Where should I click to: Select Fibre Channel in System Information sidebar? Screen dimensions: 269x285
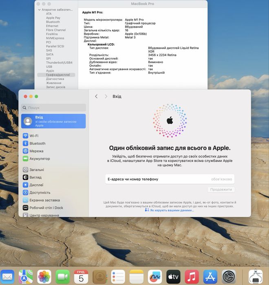tap(56, 30)
